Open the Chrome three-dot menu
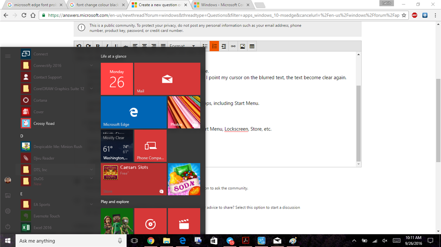The image size is (441, 247). point(435,15)
